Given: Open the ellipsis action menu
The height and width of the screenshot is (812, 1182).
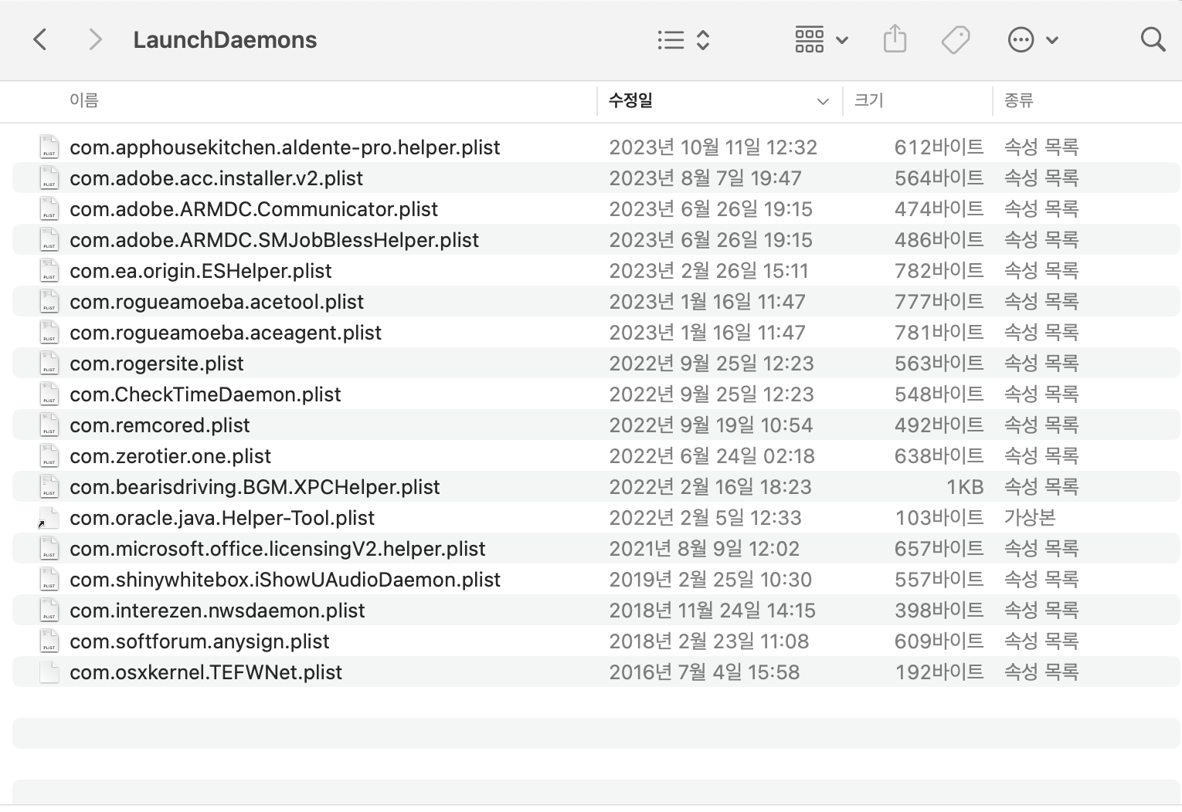Looking at the screenshot, I should click(x=1021, y=39).
